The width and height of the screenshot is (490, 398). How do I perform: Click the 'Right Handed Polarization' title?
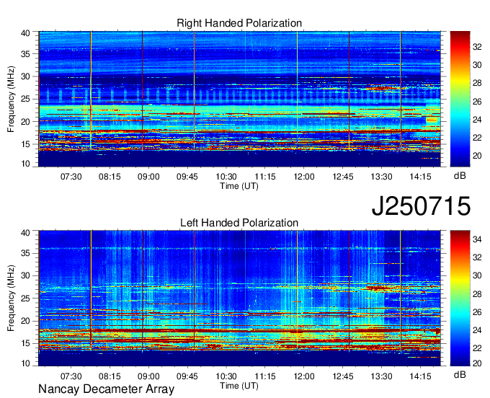239,23
